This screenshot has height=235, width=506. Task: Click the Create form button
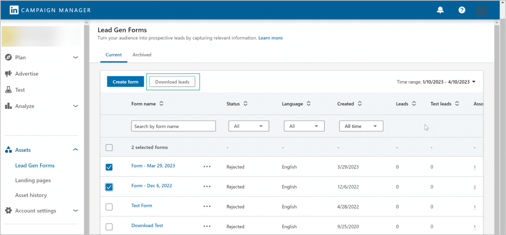tap(125, 81)
